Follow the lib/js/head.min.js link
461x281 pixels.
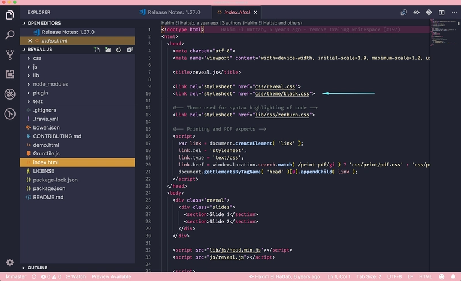tap(235, 250)
